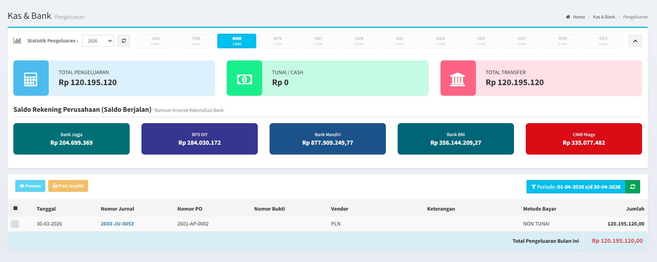657x262 pixels.
Task: Click the bar chart statistics icon
Action: [17, 40]
